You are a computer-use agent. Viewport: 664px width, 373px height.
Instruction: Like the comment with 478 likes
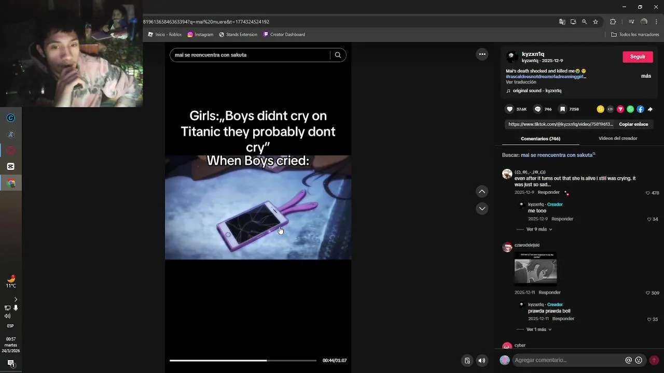648,193
